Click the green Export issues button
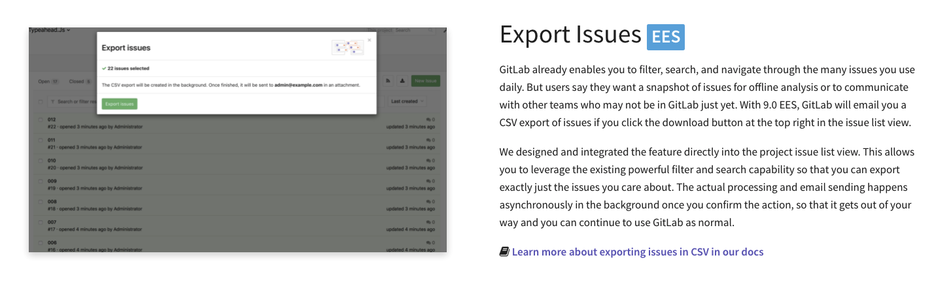The width and height of the screenshot is (951, 281). tap(120, 104)
